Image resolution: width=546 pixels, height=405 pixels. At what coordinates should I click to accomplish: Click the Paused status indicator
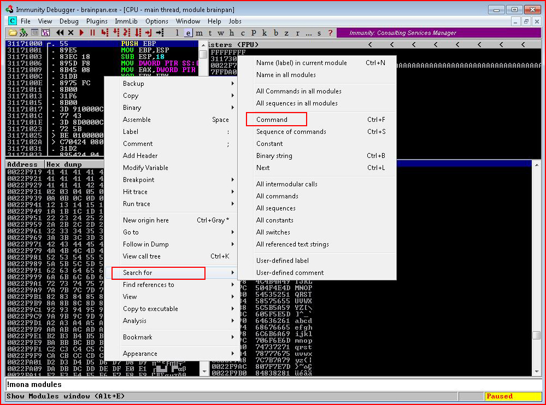pos(513,396)
